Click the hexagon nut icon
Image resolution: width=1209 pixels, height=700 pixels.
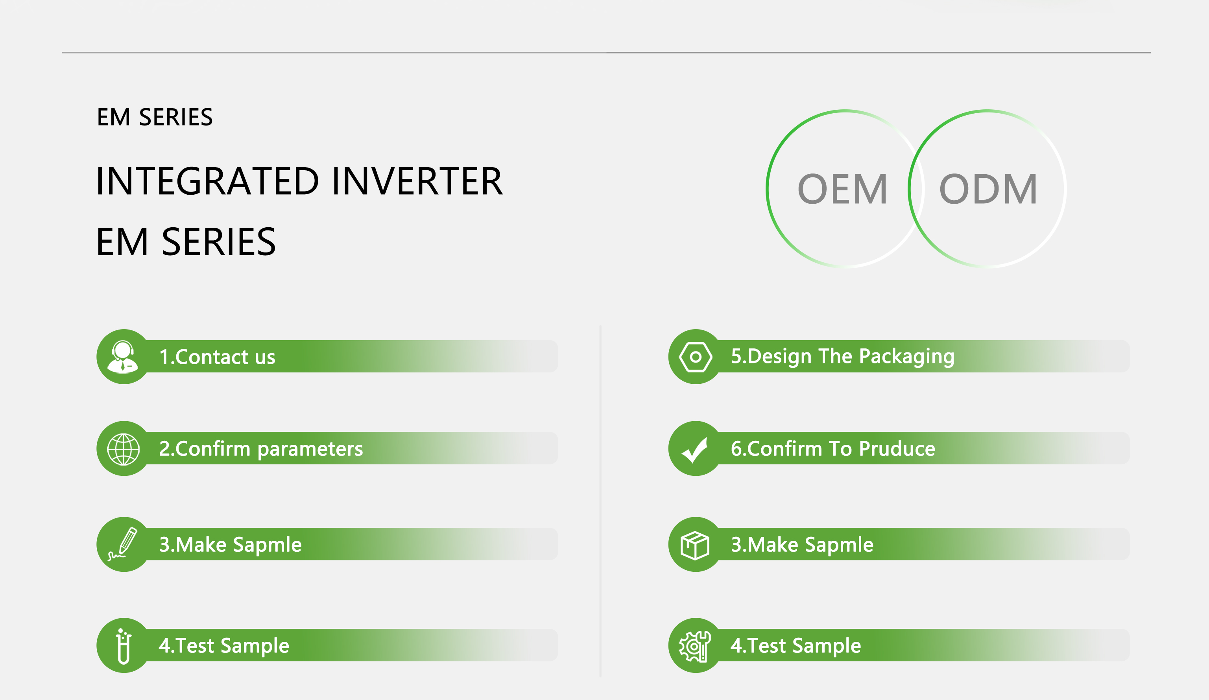(695, 357)
